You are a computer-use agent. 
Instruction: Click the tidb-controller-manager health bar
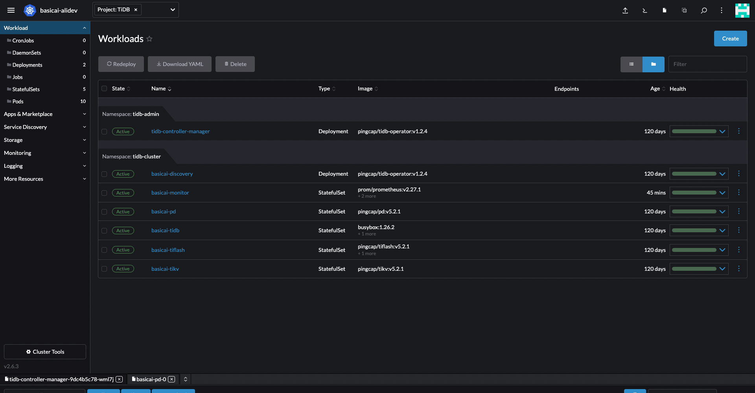[x=694, y=131]
